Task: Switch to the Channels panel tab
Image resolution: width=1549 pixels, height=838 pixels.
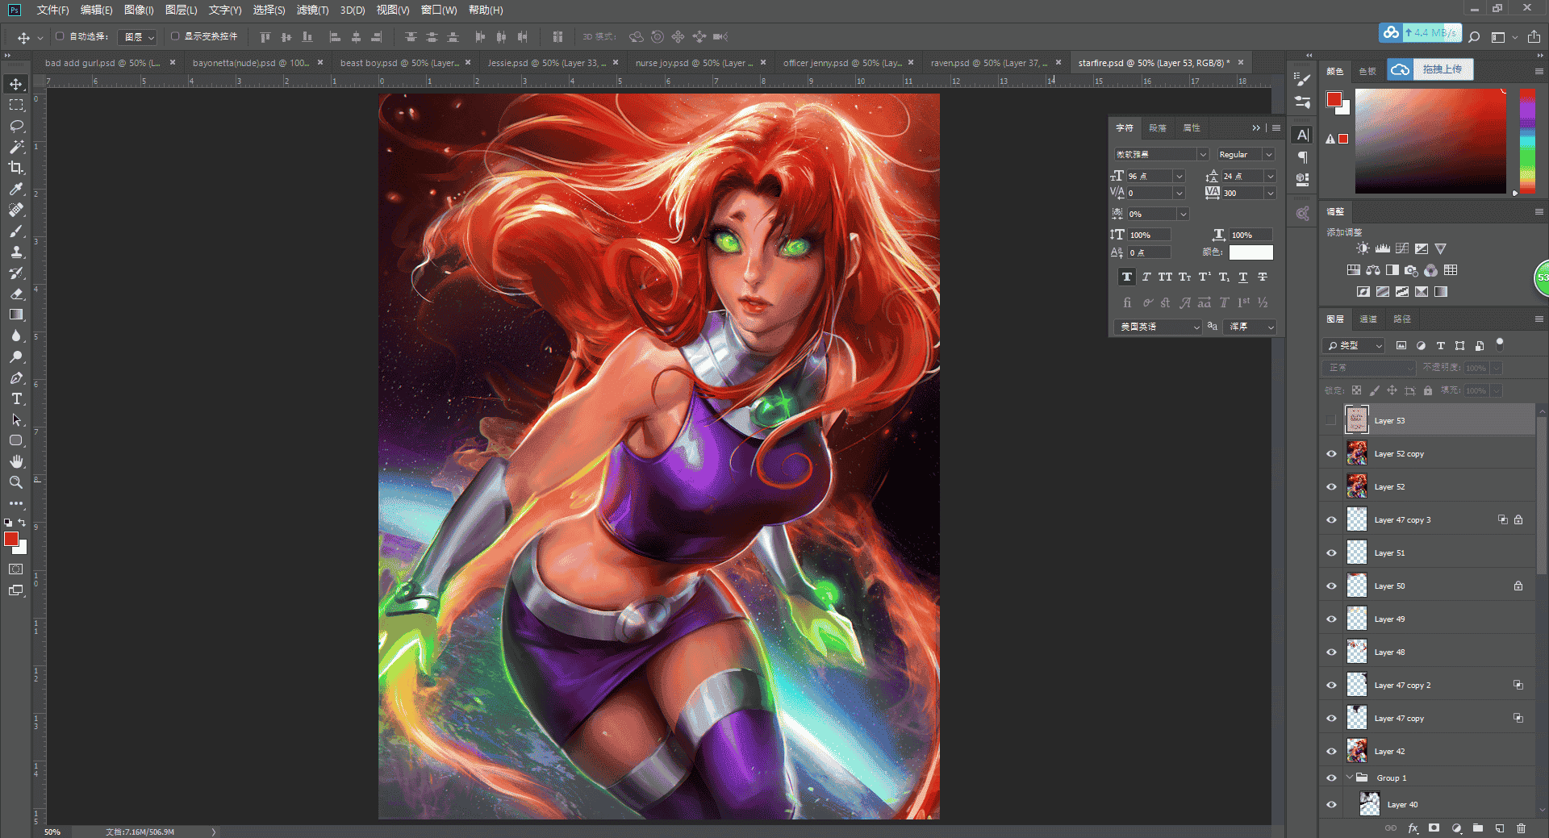Action: [x=1368, y=319]
